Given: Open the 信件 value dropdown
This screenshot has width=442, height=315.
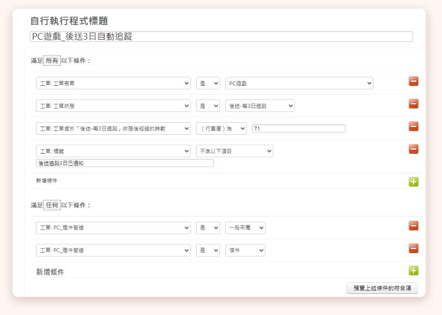Looking at the screenshot, I should [245, 250].
